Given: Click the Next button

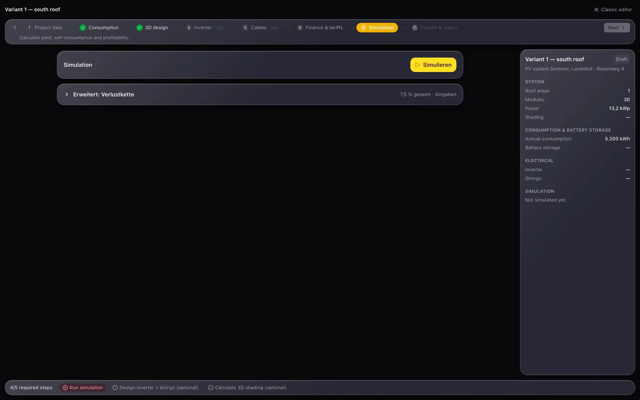Looking at the screenshot, I should click(x=617, y=28).
